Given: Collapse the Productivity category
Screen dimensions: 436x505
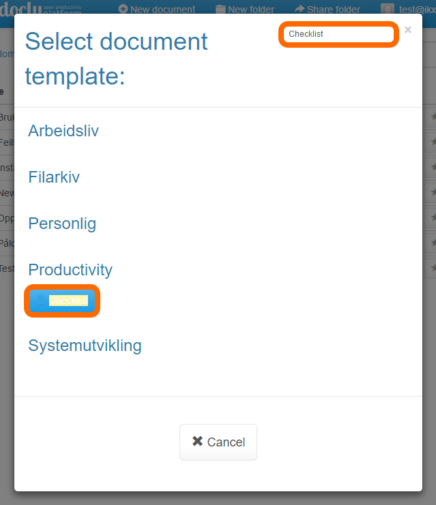Looking at the screenshot, I should click(70, 270).
